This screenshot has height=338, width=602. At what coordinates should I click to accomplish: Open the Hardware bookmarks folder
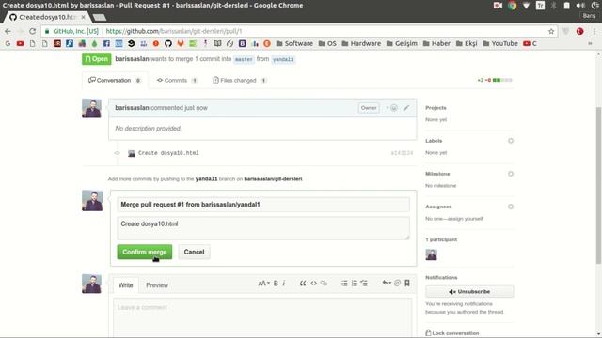(361, 44)
